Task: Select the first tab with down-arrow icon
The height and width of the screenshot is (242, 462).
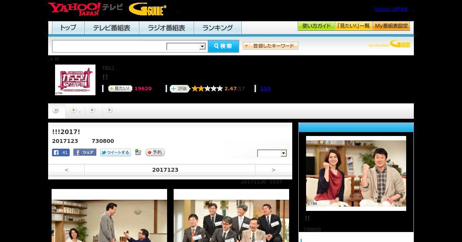Action: (56, 111)
